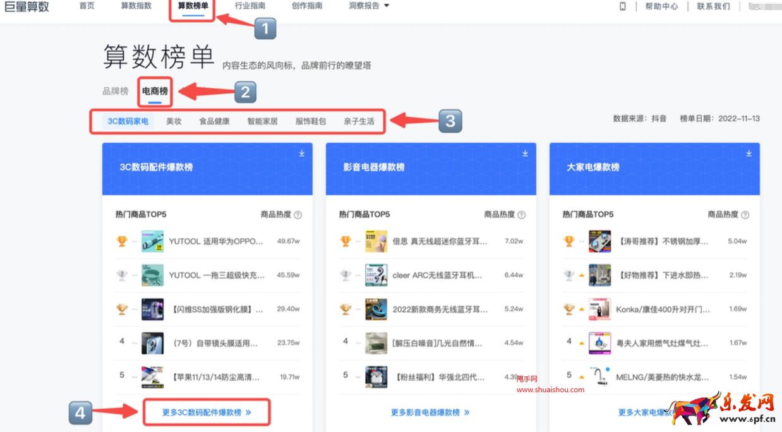Open 商品热度 help icon in 影音电器 card
The width and height of the screenshot is (782, 432).
[x=522, y=215]
